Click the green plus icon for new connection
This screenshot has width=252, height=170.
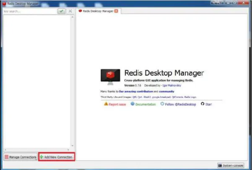point(42,157)
